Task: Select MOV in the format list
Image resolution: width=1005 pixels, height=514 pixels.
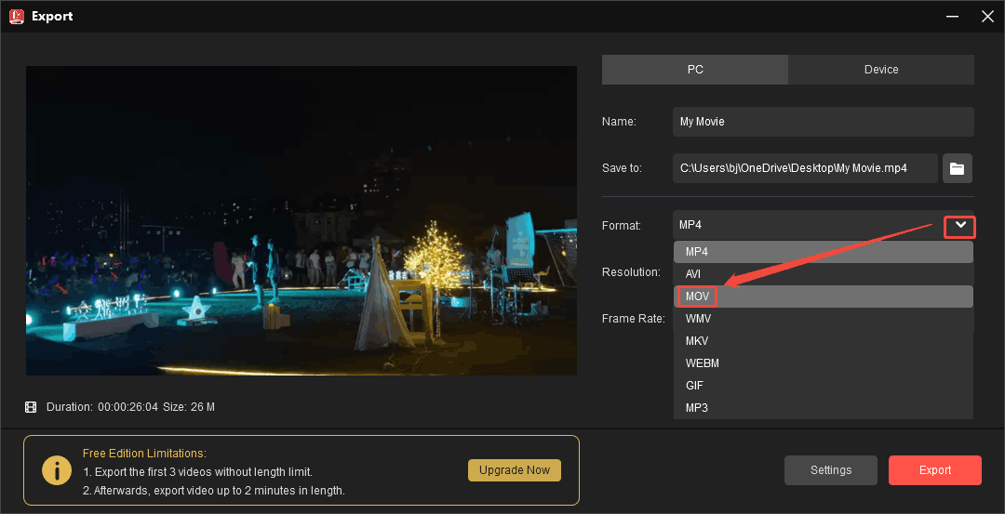Action: click(823, 297)
